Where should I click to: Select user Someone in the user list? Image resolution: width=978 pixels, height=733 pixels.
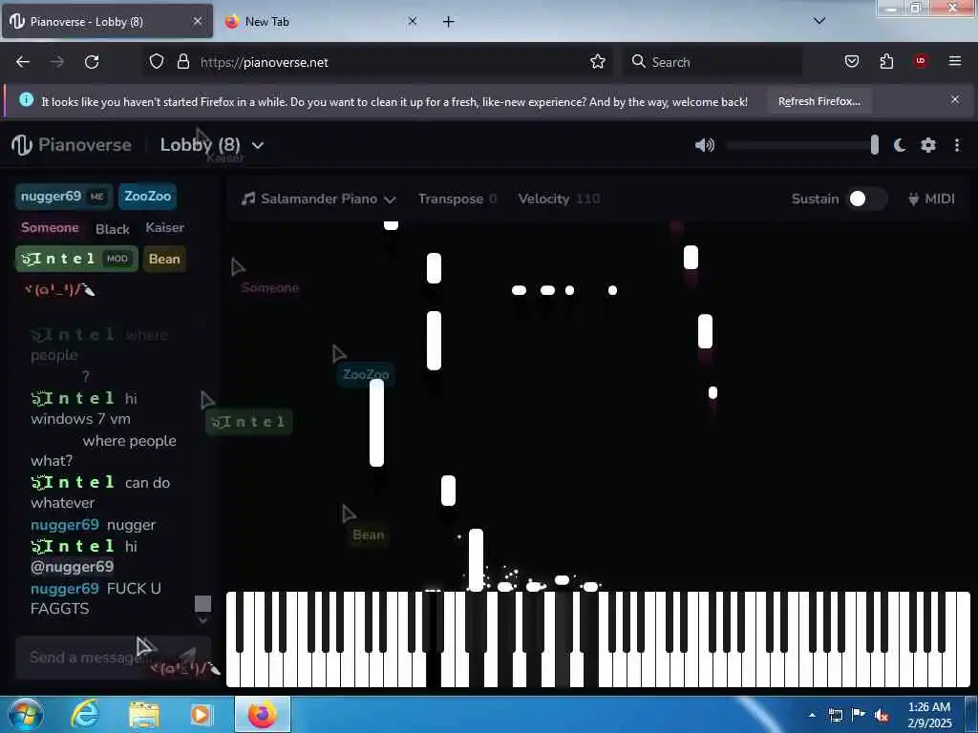50,228
